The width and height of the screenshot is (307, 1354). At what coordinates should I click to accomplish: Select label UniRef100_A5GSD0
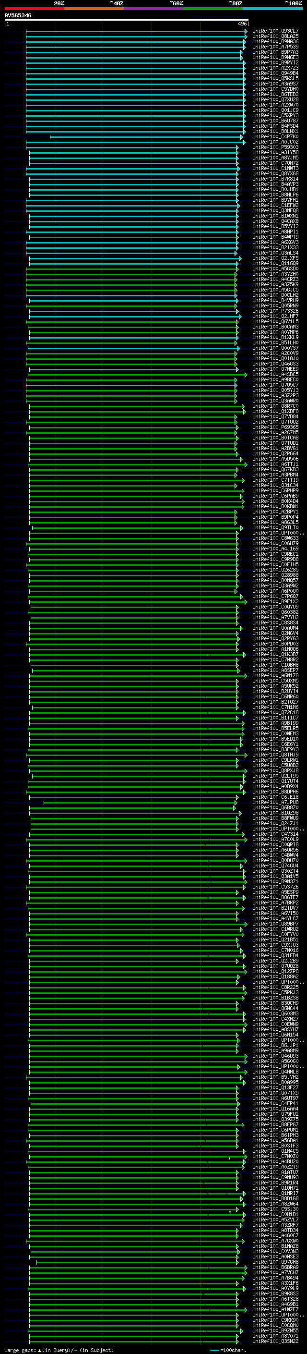coord(275,268)
